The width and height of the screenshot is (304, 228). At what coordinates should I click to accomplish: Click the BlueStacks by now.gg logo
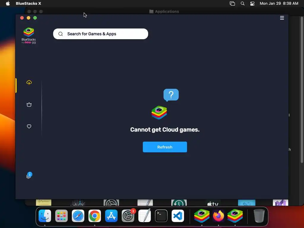click(x=29, y=36)
